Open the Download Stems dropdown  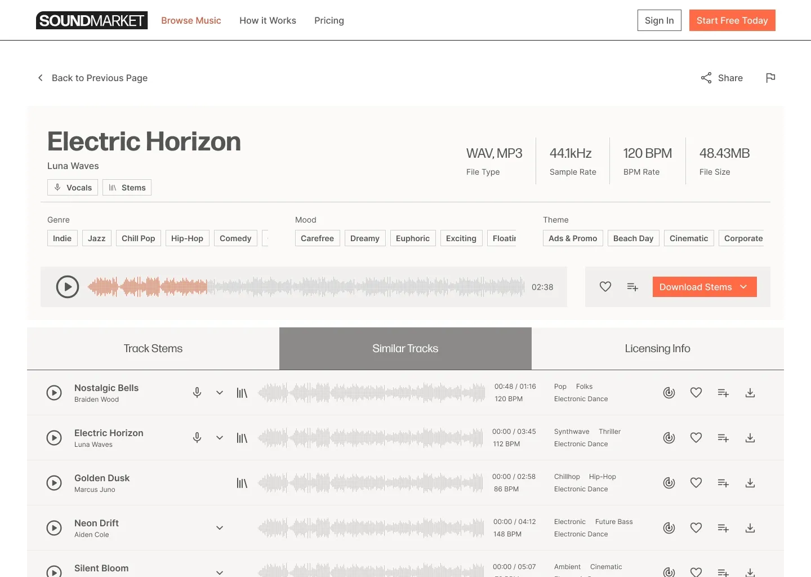click(x=705, y=287)
